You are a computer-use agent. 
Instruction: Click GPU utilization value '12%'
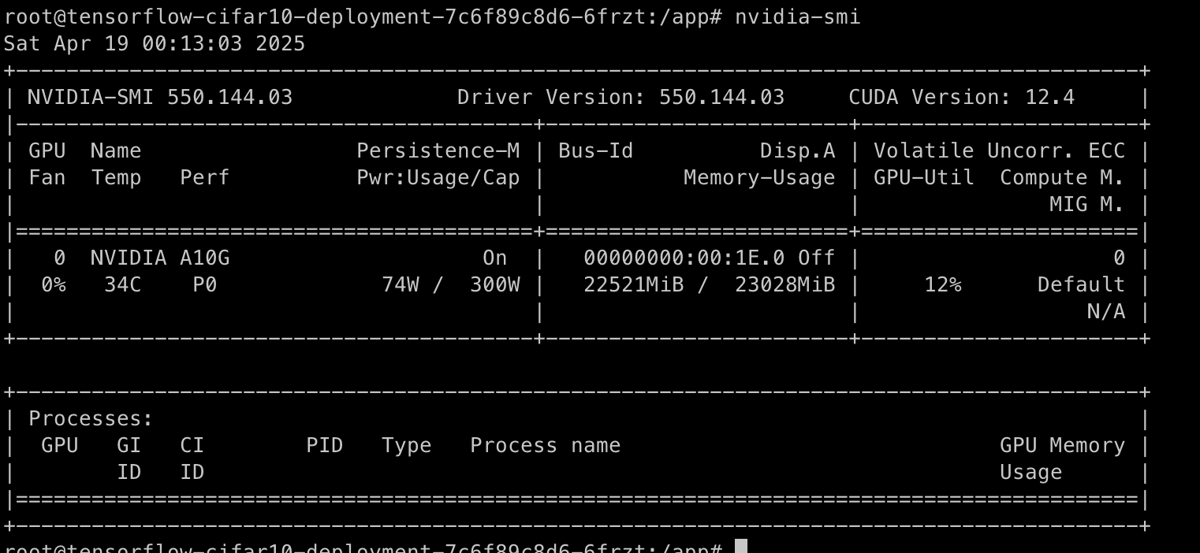[943, 284]
